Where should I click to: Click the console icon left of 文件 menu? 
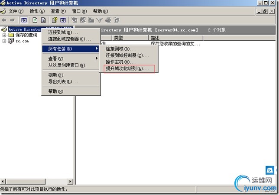point(3,12)
